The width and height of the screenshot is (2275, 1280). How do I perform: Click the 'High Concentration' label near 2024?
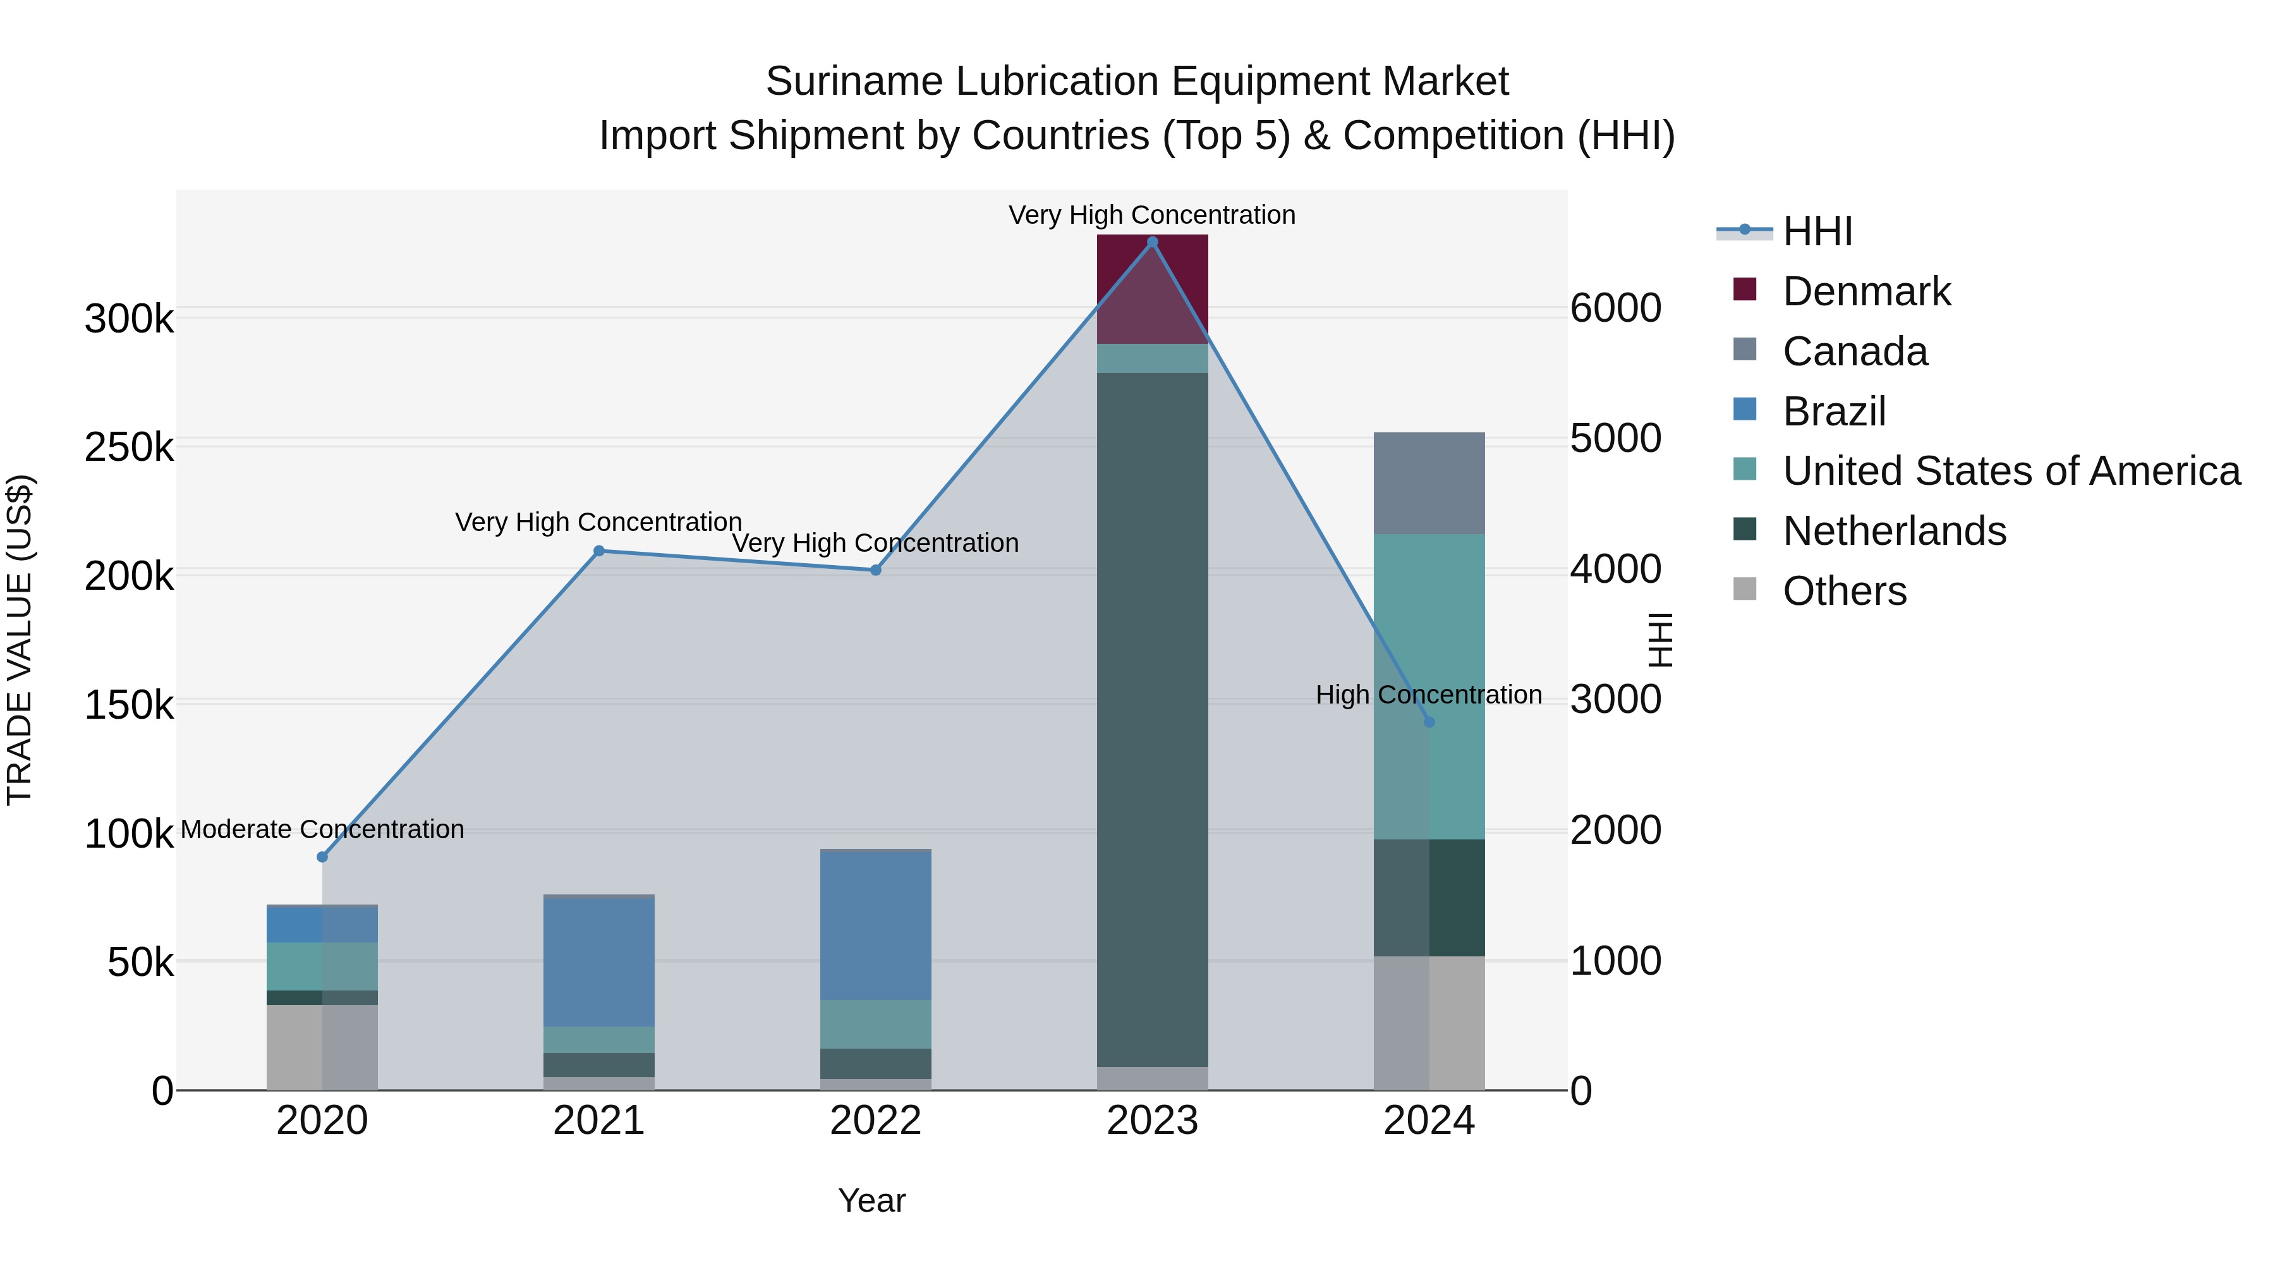1429,695
